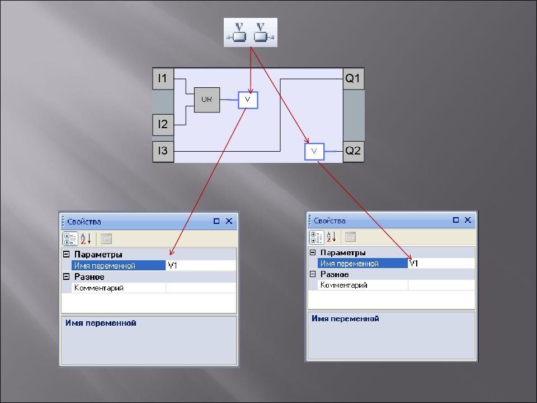Open property pages in right Свойства panel
537x403 pixels.
click(x=350, y=237)
